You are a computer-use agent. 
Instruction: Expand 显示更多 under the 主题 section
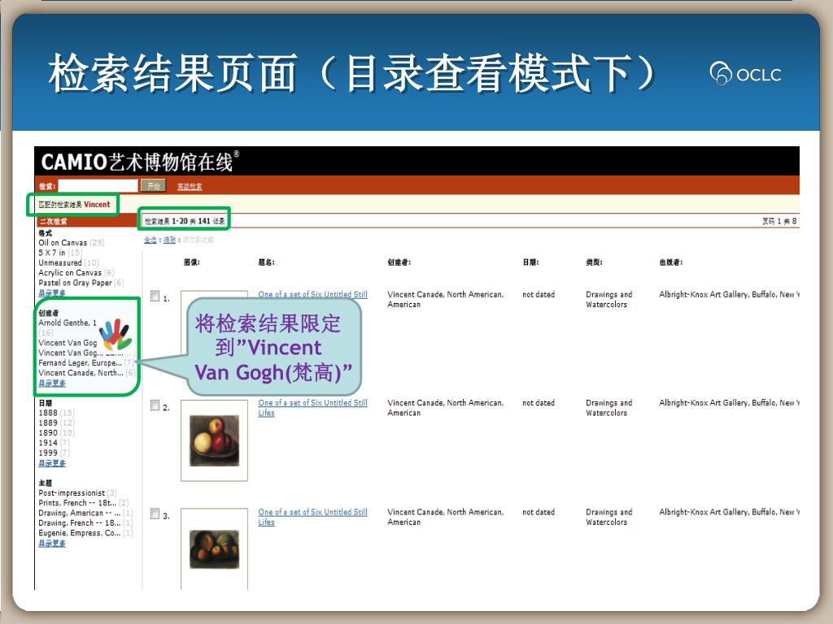click(52, 544)
